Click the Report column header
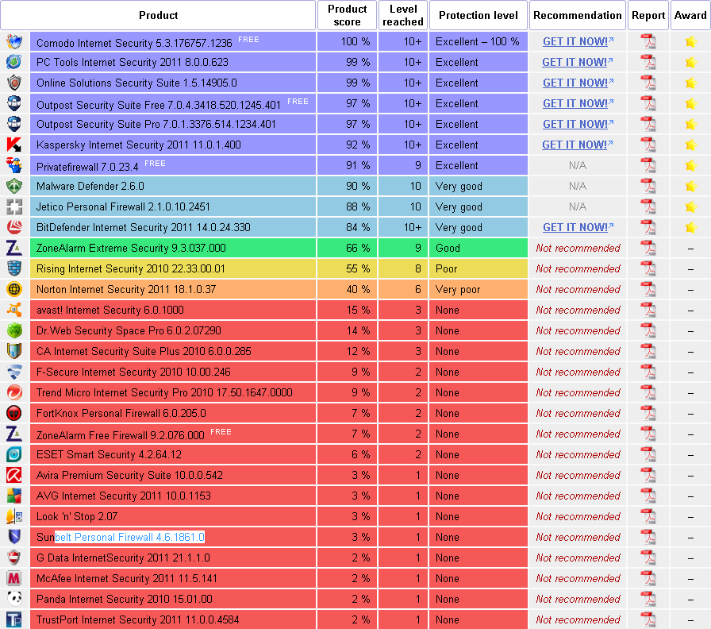711x629 pixels. click(x=648, y=15)
